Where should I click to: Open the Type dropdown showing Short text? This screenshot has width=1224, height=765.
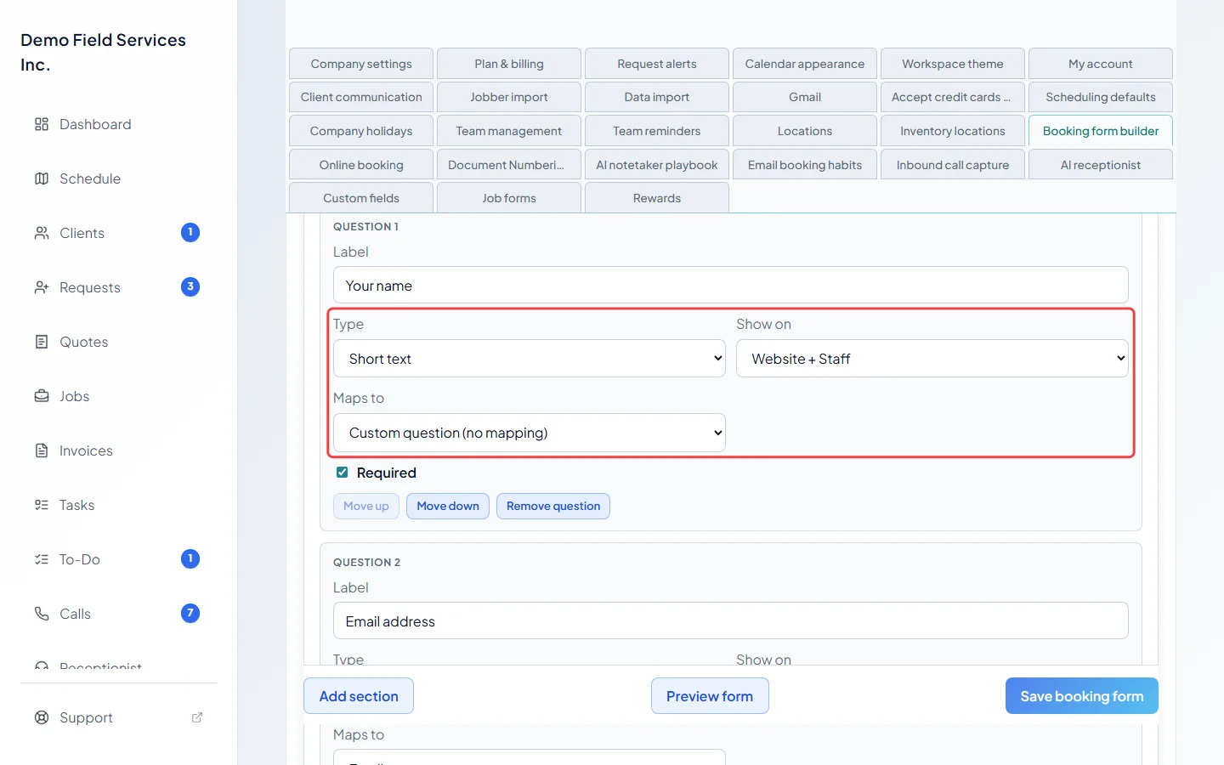tap(529, 359)
